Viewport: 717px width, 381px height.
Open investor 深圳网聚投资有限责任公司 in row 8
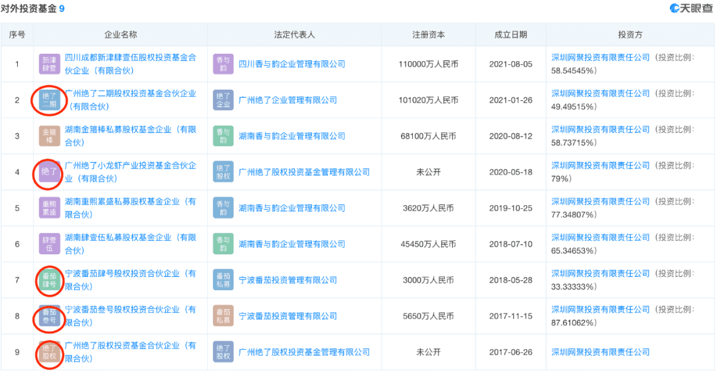600,310
